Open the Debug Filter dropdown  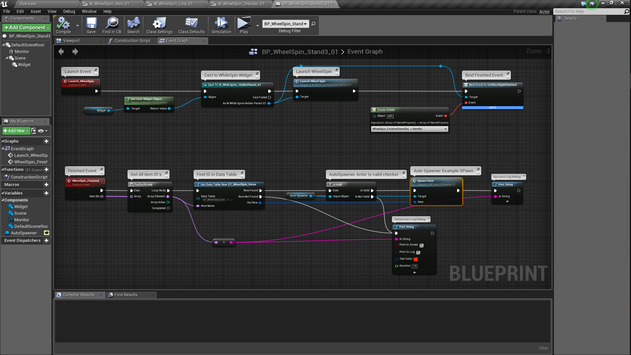[285, 24]
